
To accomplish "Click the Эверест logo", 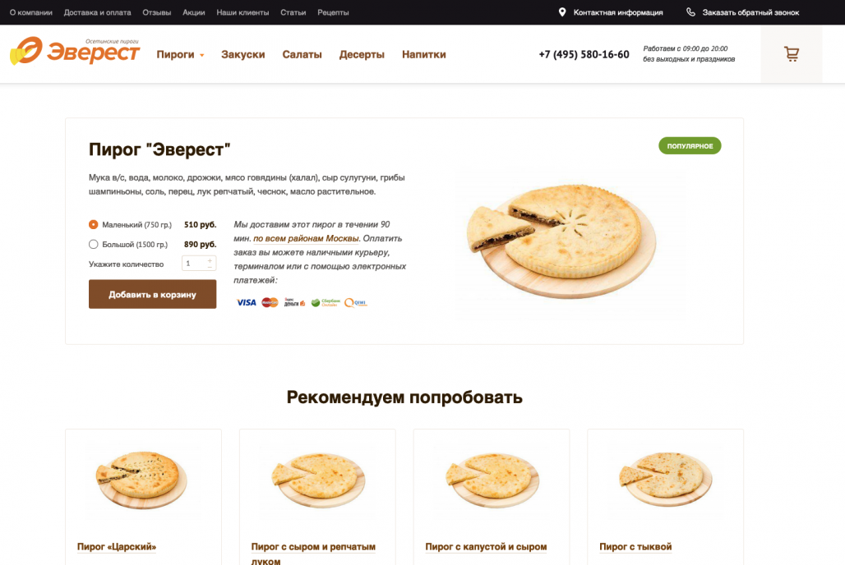I will click(x=75, y=51).
